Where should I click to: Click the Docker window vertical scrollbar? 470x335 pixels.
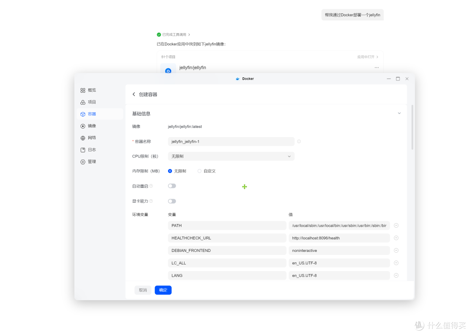coord(412,127)
